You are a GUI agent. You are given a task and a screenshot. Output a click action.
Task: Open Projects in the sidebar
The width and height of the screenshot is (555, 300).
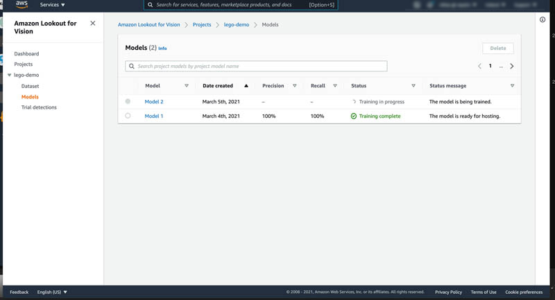tap(24, 64)
